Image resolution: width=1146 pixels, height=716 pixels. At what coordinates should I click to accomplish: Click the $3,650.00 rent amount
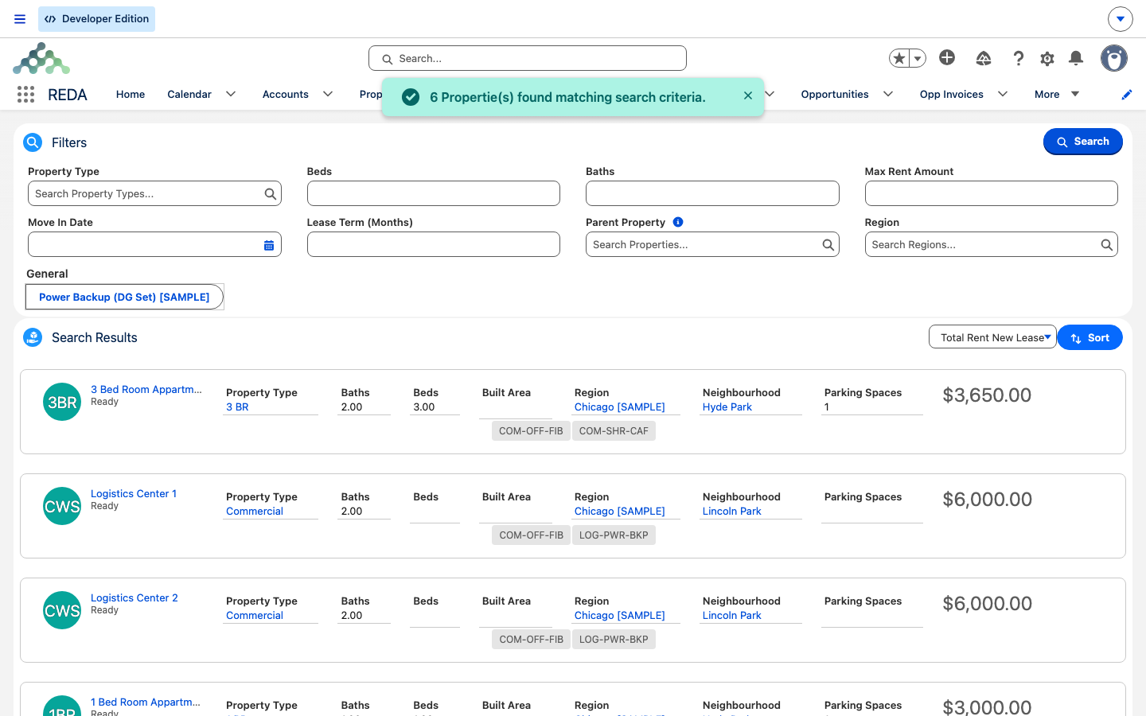pos(987,395)
